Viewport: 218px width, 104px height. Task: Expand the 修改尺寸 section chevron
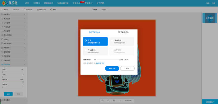(25, 14)
